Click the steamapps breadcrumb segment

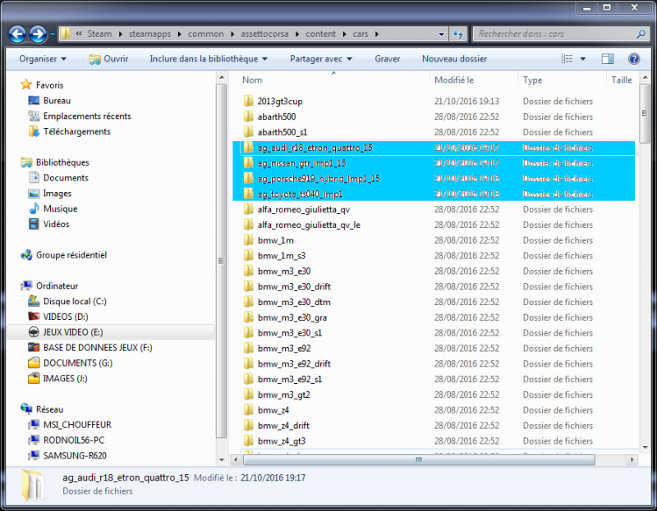click(x=149, y=34)
